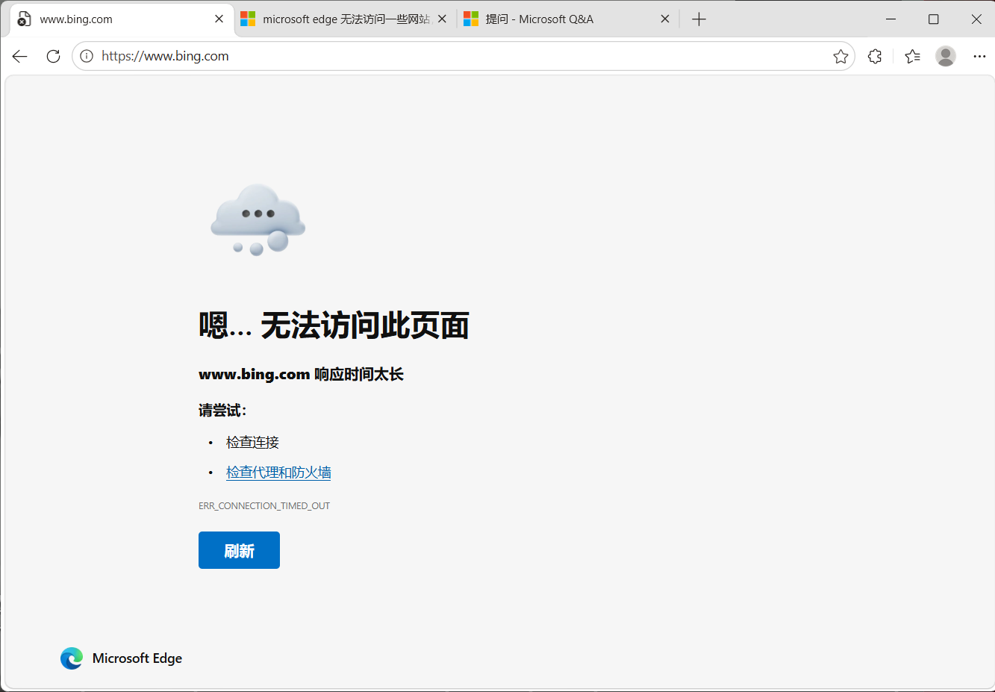Click the '嗯… 无法访问此页面' heading

[334, 325]
